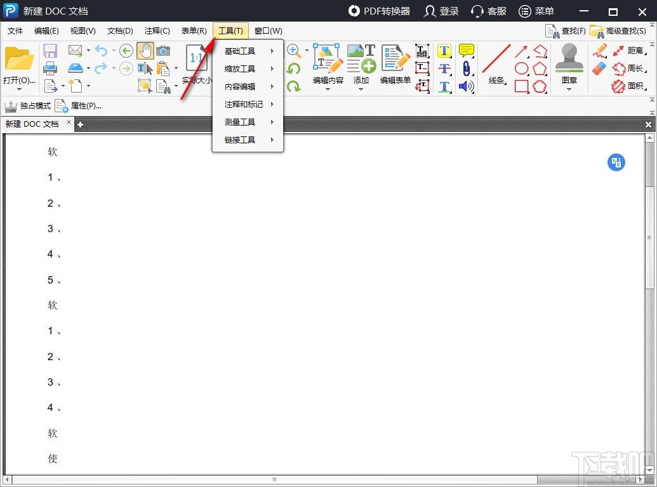
Task: Add a sticky note annotation
Action: pos(466,50)
